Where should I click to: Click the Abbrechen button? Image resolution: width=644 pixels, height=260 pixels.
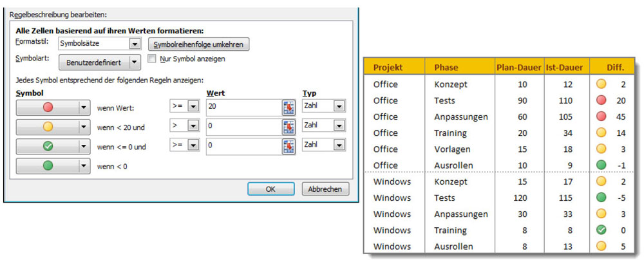tap(325, 189)
